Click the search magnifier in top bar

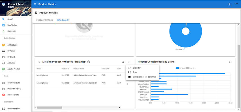[x=230, y=4]
